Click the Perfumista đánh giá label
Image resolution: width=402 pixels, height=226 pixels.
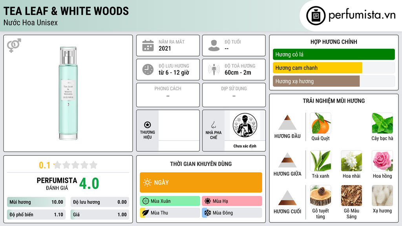tap(57, 184)
